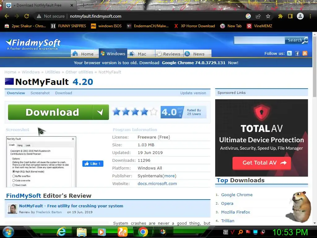Click the Not secure warning icon

tap(39, 16)
